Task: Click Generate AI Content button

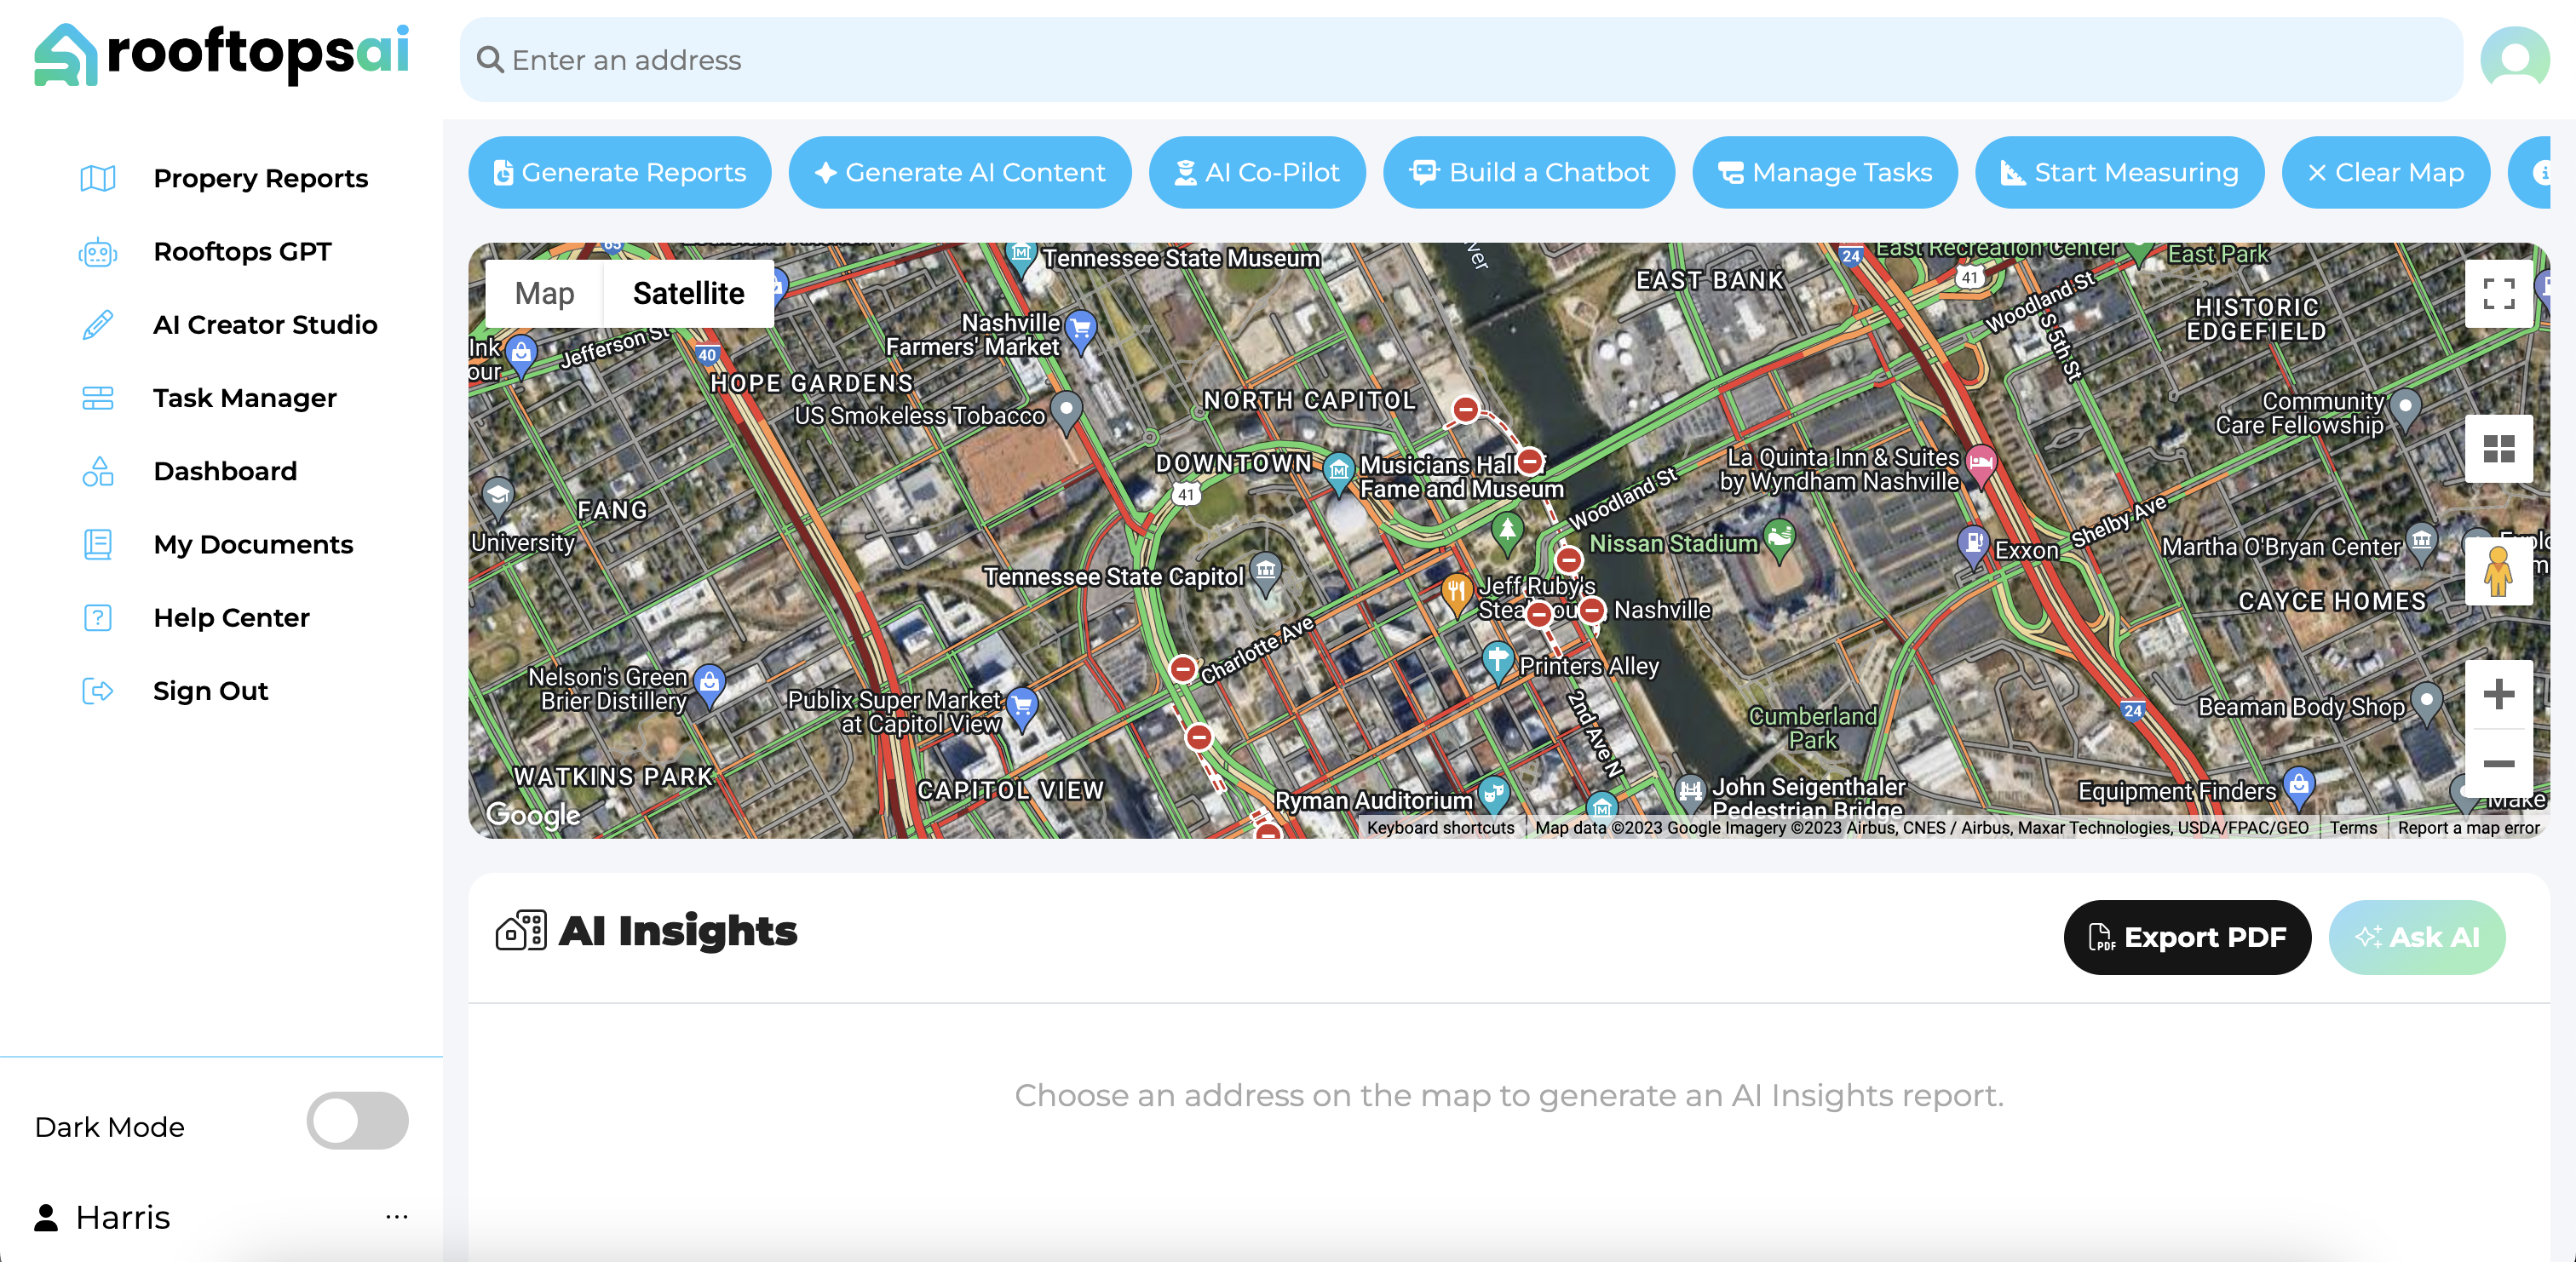Action: pyautogui.click(x=960, y=173)
